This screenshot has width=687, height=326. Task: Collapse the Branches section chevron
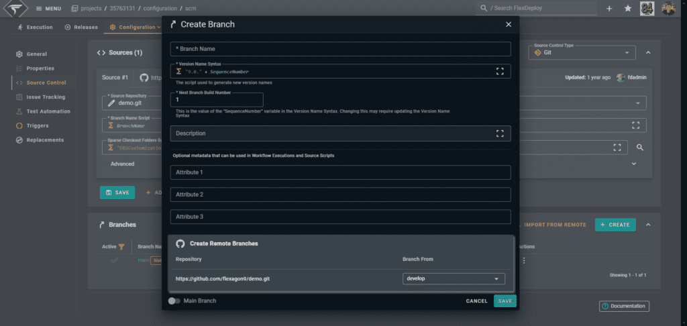click(648, 225)
